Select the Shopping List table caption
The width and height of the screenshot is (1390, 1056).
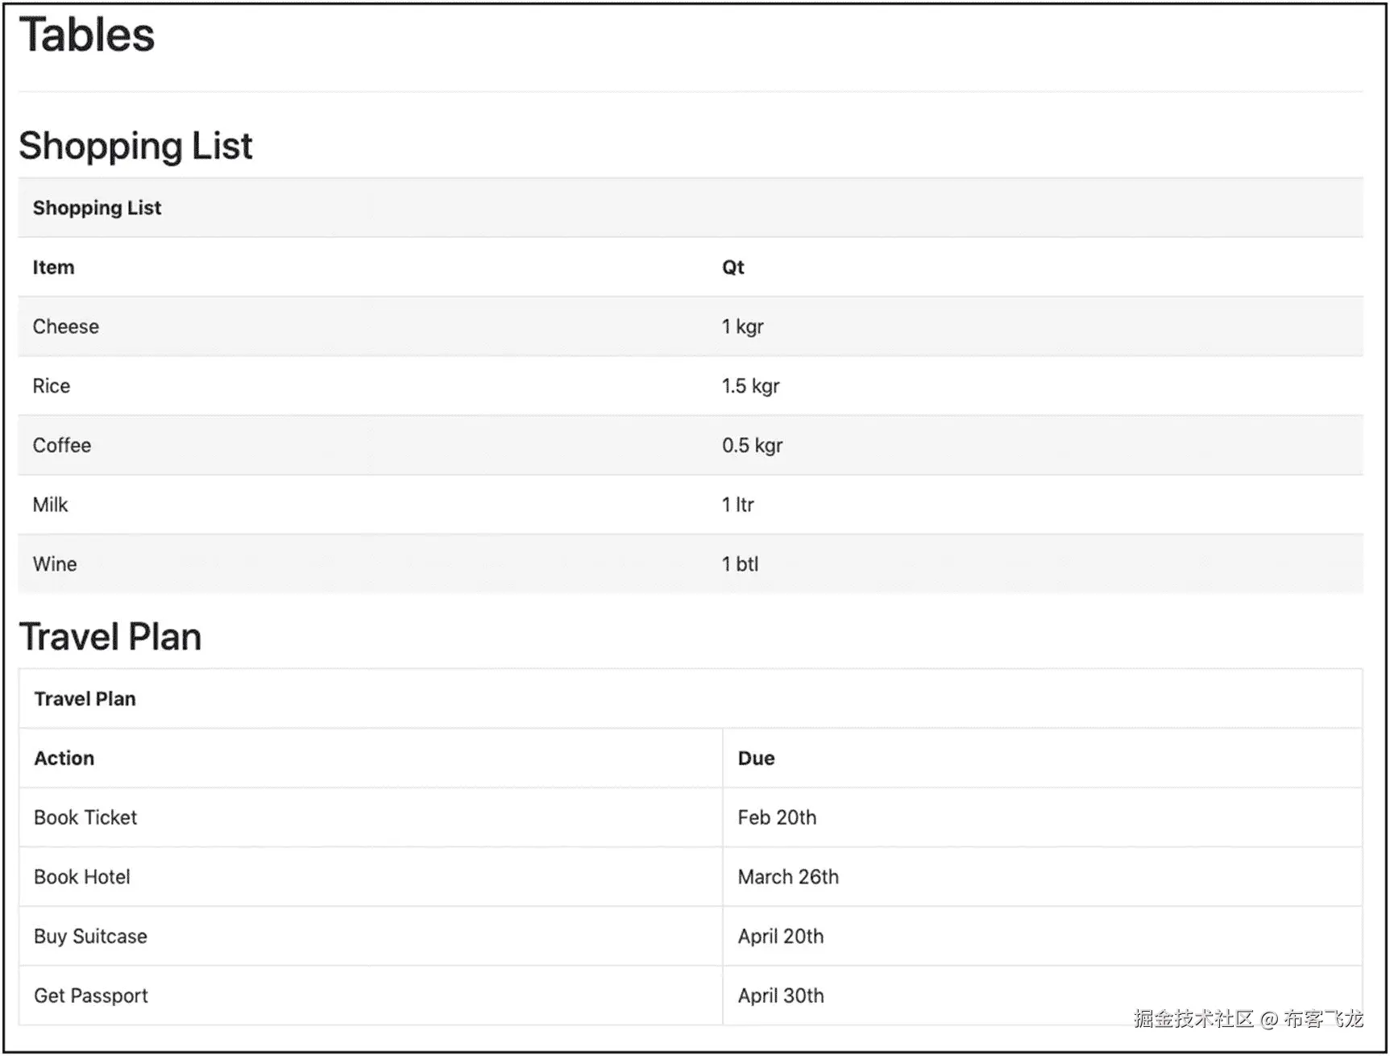point(97,208)
